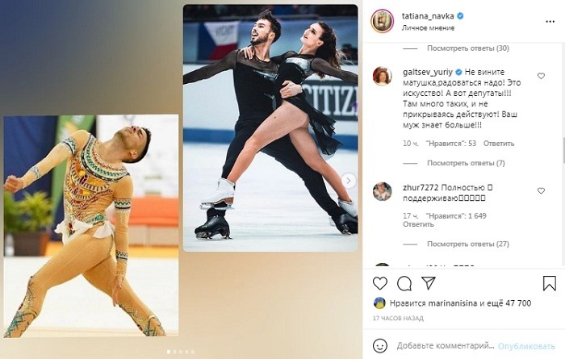Like zhur7272's comment
The width and height of the screenshot is (565, 359).
(541, 191)
